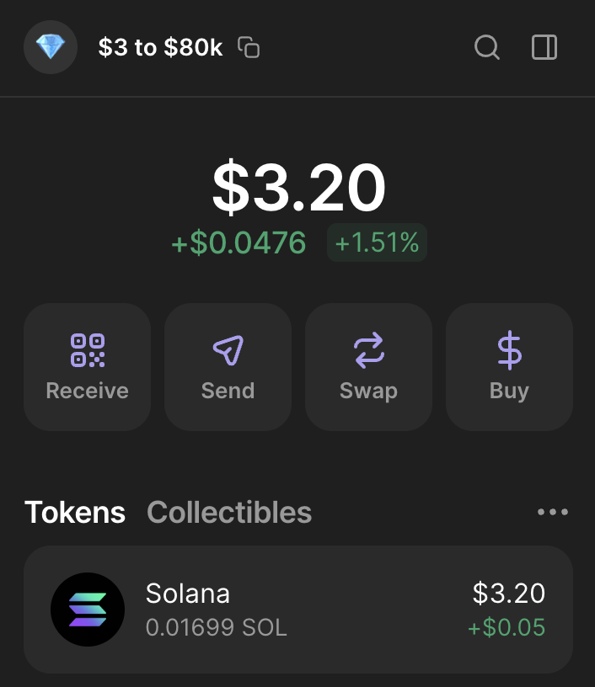Copy the wallet address icon
Screen dimensions: 595x687
coord(249,47)
